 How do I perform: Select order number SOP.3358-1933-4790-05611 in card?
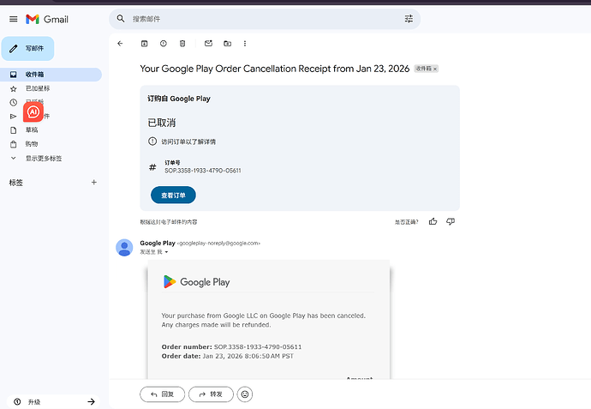tap(203, 171)
